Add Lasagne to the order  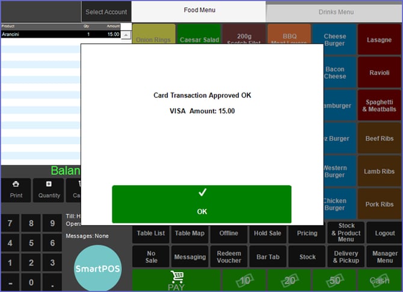[379, 40]
